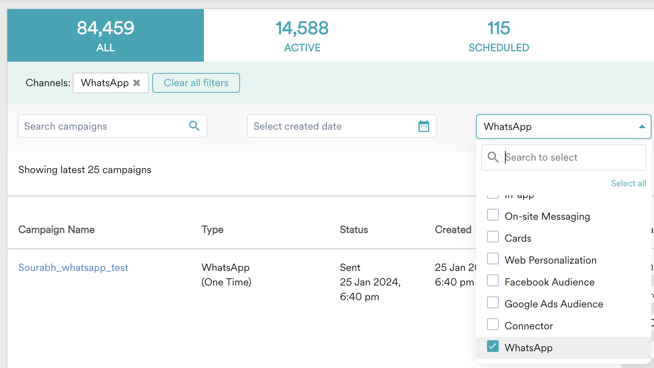The image size is (654, 368).
Task: Collapse the WhatsApp channel dropdown arrow
Action: point(642,127)
